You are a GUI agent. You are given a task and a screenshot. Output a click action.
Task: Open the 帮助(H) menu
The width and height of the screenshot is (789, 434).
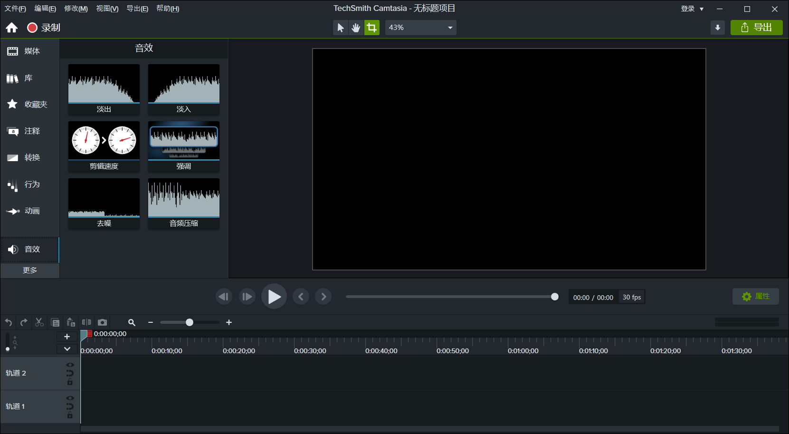pos(167,8)
